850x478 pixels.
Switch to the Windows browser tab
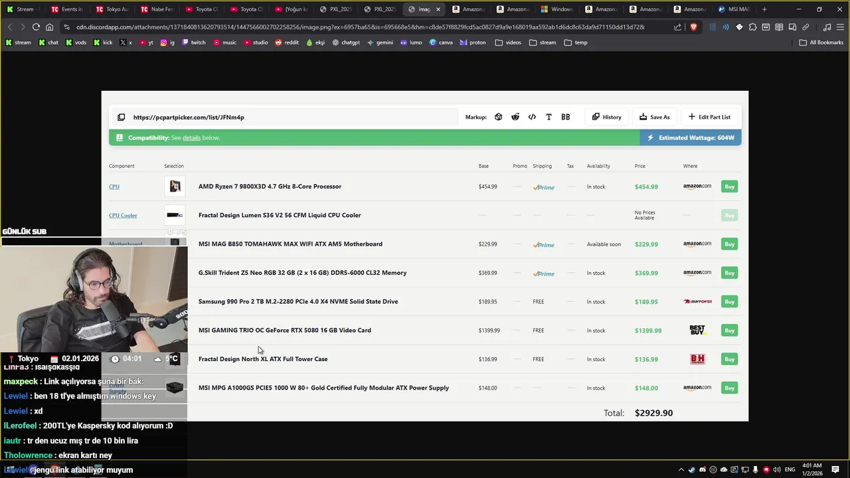[x=556, y=9]
